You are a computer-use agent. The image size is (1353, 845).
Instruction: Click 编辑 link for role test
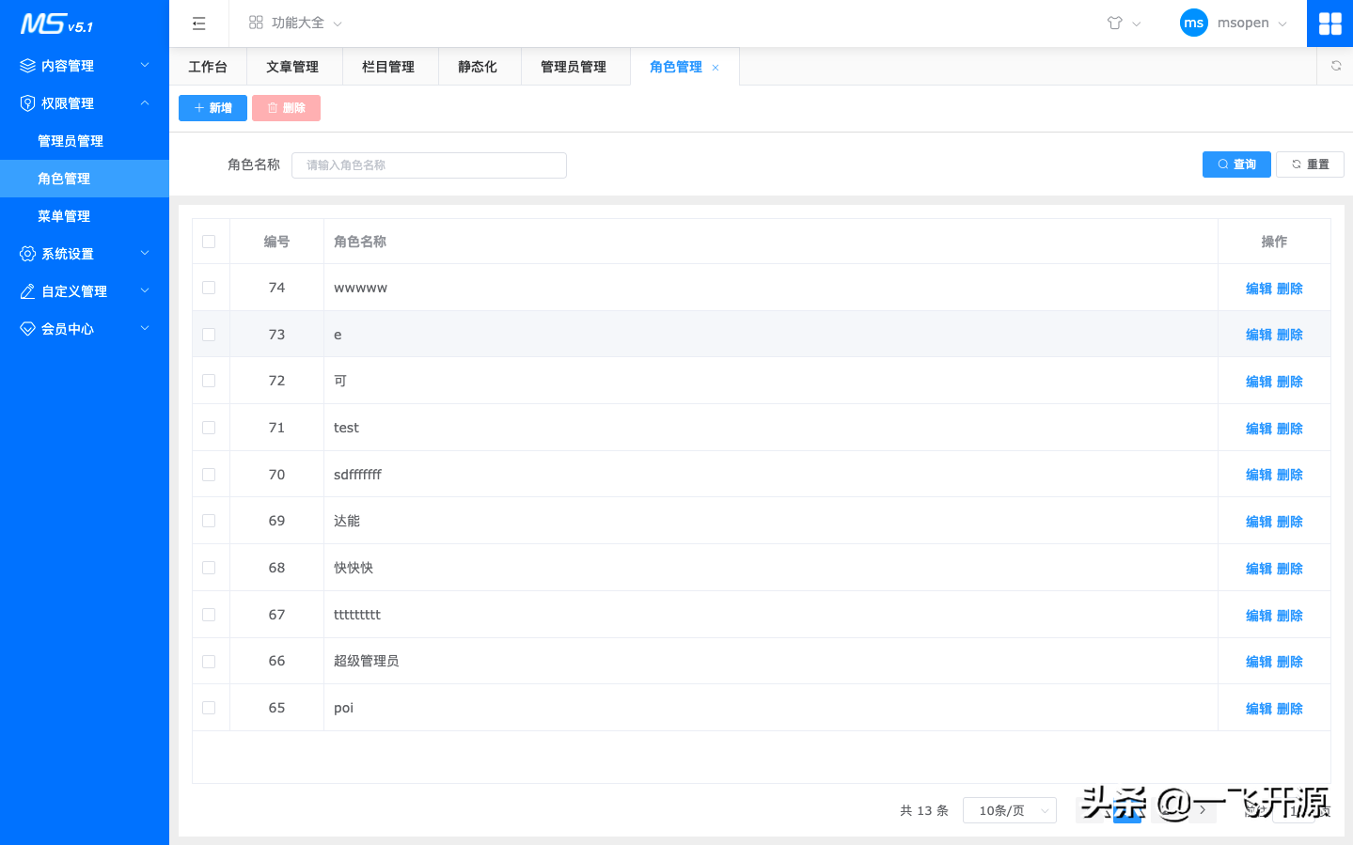(x=1259, y=428)
